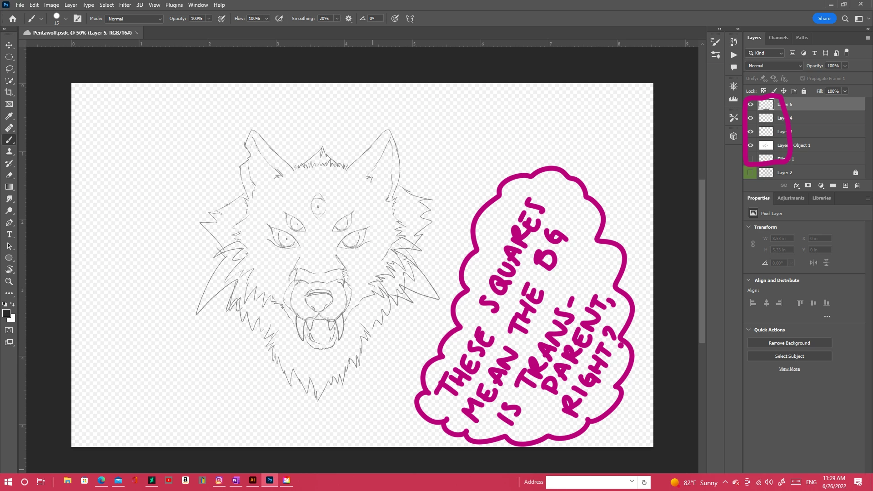Show Layer 2 by clicking its visibility box
The width and height of the screenshot is (873, 491).
[x=751, y=172]
